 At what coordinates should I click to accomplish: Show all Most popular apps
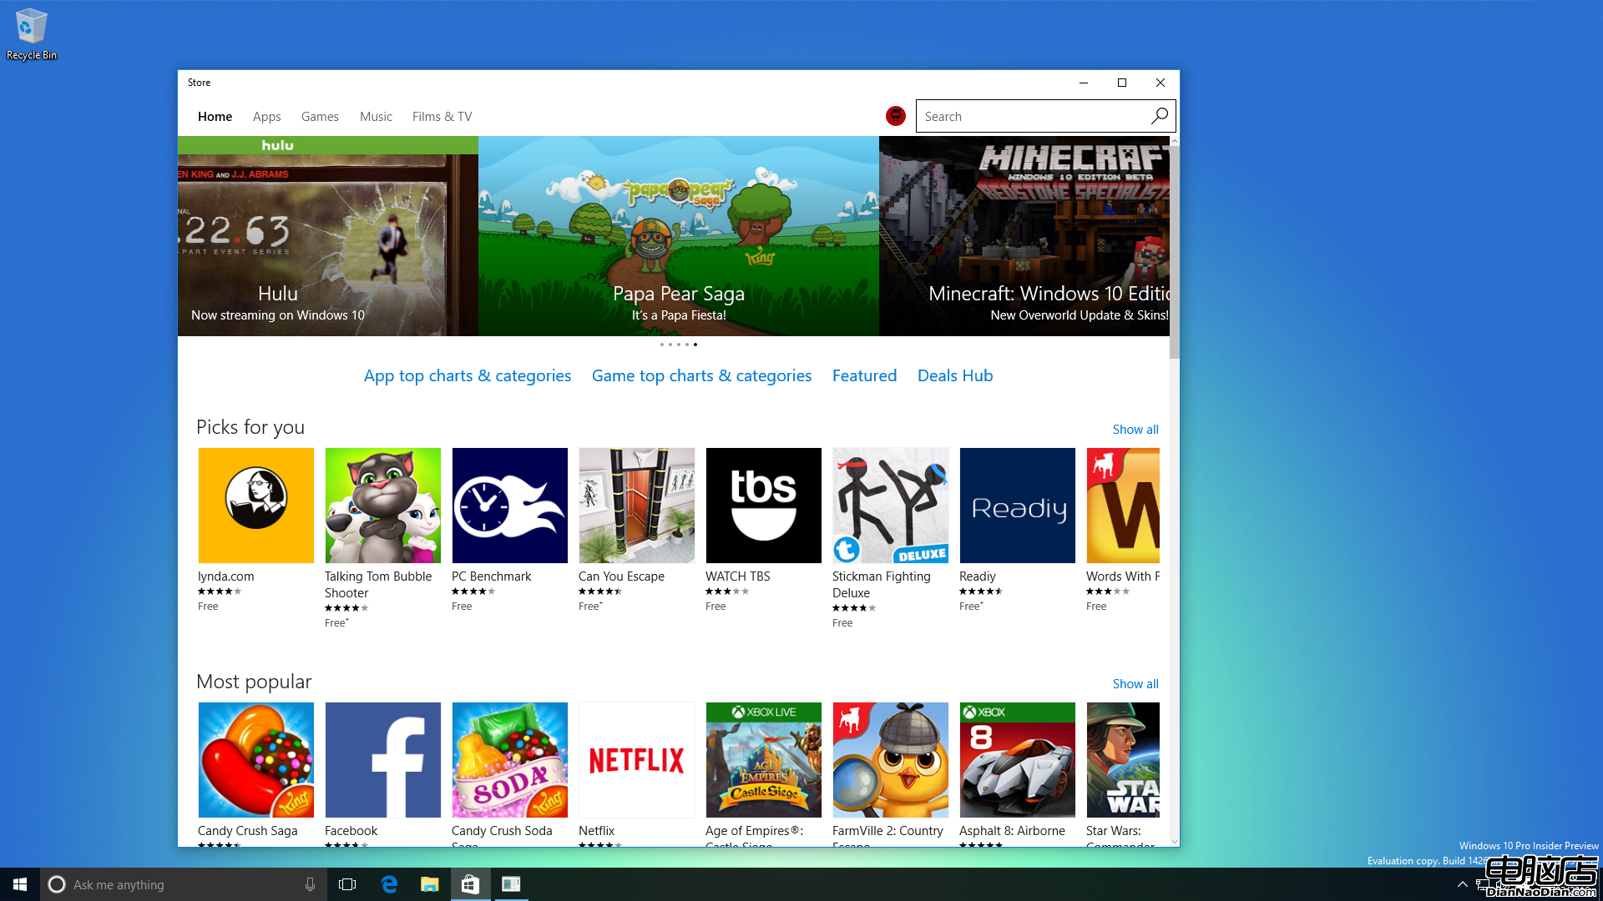1135,684
